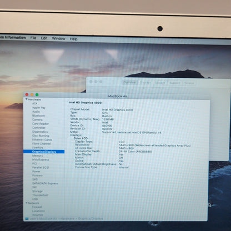
Task: Open the Window menu
Action: [x=58, y=38]
